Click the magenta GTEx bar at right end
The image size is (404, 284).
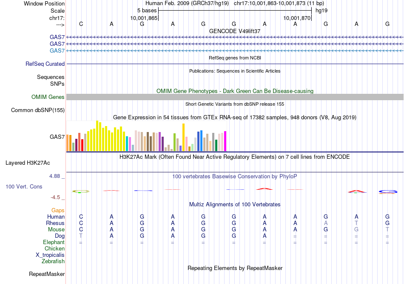point(225,141)
